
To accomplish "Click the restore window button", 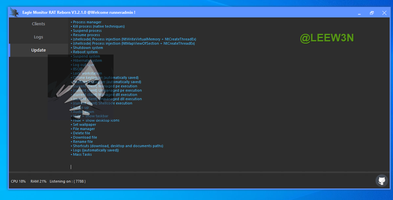I will (x=372, y=13).
